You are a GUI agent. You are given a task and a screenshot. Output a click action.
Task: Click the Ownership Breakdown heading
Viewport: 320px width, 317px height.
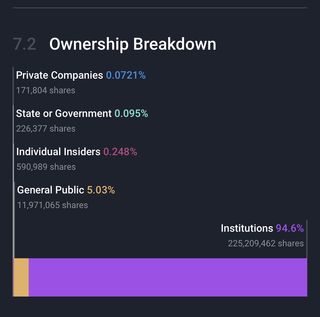pyautogui.click(x=133, y=44)
